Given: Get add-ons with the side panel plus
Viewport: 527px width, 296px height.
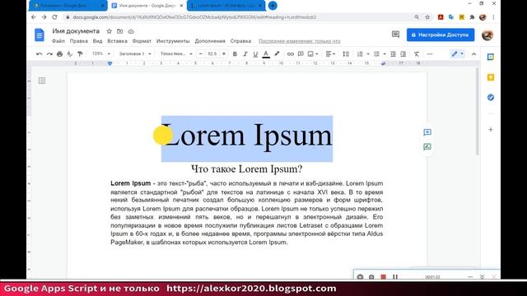Looking at the screenshot, I should [491, 130].
